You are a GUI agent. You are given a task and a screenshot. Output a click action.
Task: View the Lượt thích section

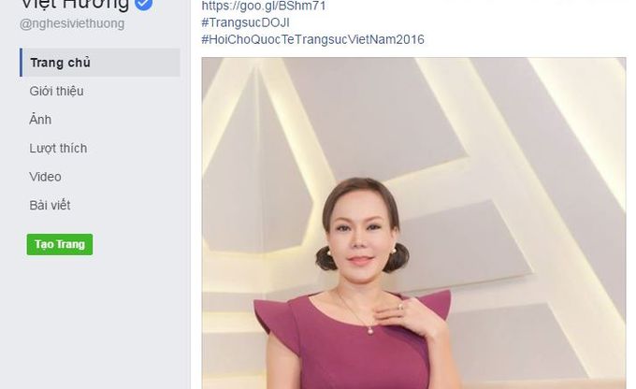[58, 149]
